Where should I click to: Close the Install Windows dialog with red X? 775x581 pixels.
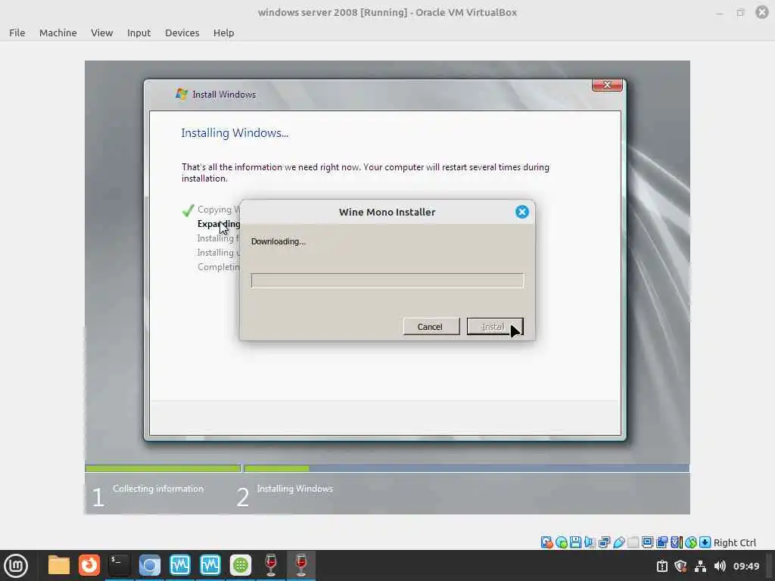607,85
